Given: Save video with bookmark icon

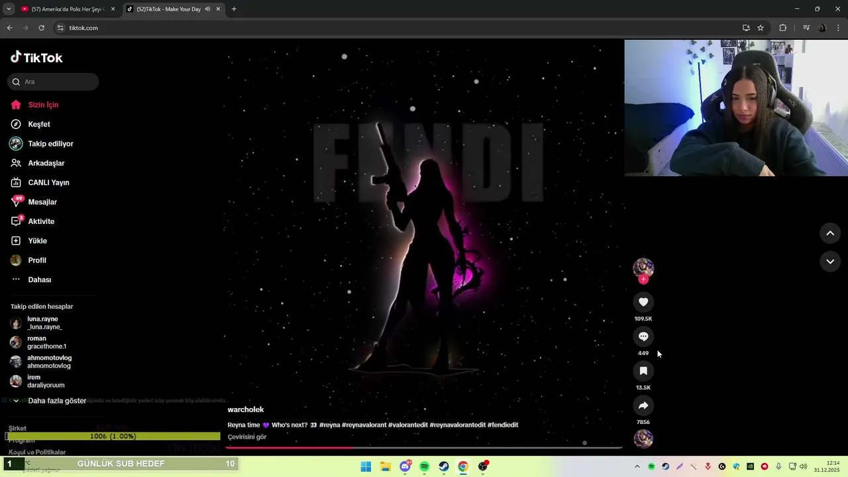Looking at the screenshot, I should [x=643, y=371].
